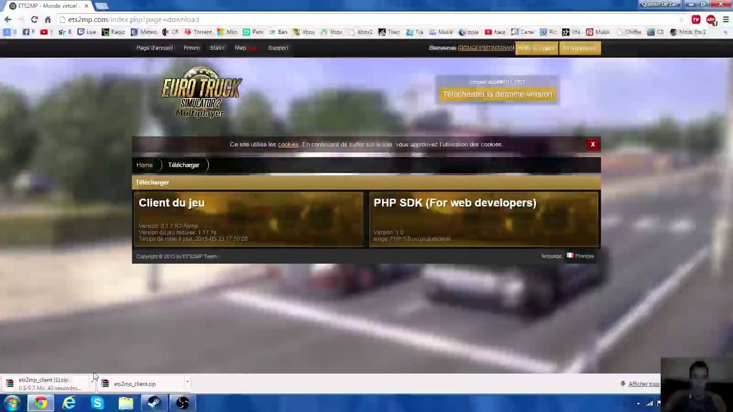Click the browser Home icon
The width and height of the screenshot is (733, 412).
coord(48,19)
